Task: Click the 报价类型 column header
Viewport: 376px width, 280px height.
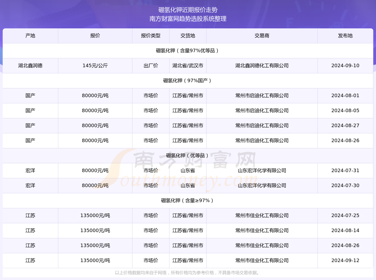Action: tap(151, 36)
